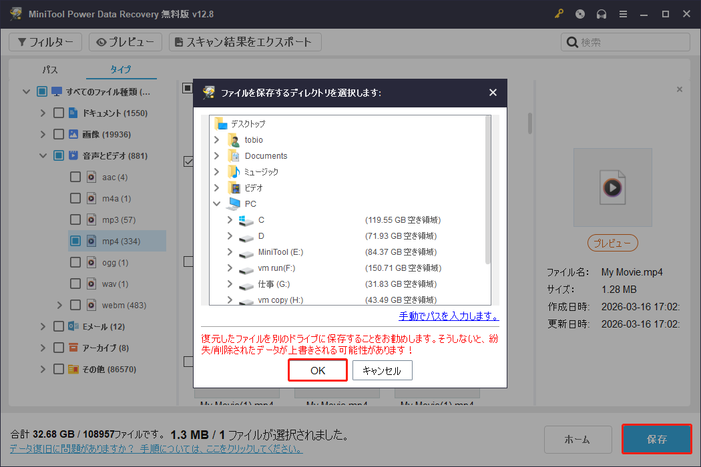The image size is (701, 467).
Task: Uncheck the mp4 (334) checkbox
Action: tap(75, 241)
